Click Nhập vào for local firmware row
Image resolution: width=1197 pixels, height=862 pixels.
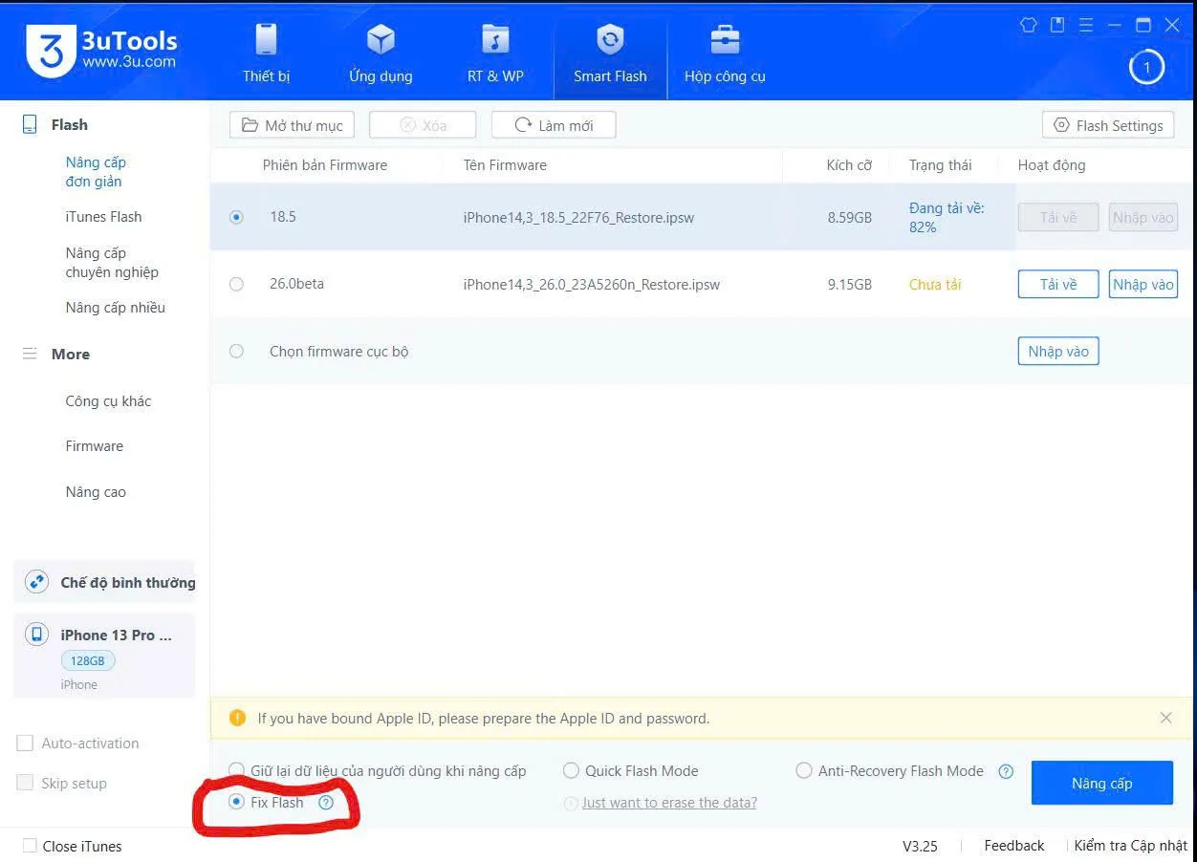coord(1058,351)
